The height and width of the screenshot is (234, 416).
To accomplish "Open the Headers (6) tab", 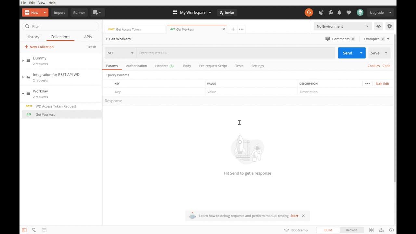I will click(x=164, y=66).
